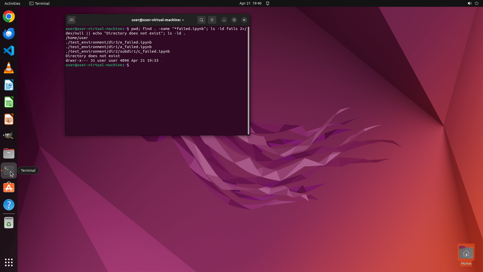Open the Files manager
The height and width of the screenshot is (272, 483).
click(x=9, y=153)
